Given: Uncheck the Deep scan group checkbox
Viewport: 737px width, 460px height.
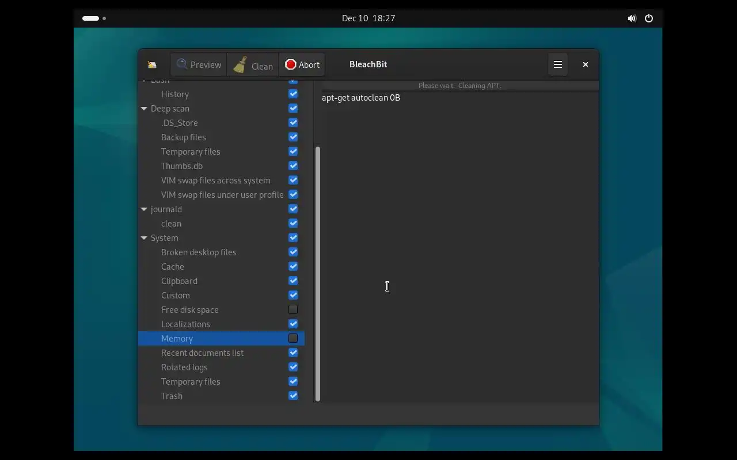Looking at the screenshot, I should [293, 108].
